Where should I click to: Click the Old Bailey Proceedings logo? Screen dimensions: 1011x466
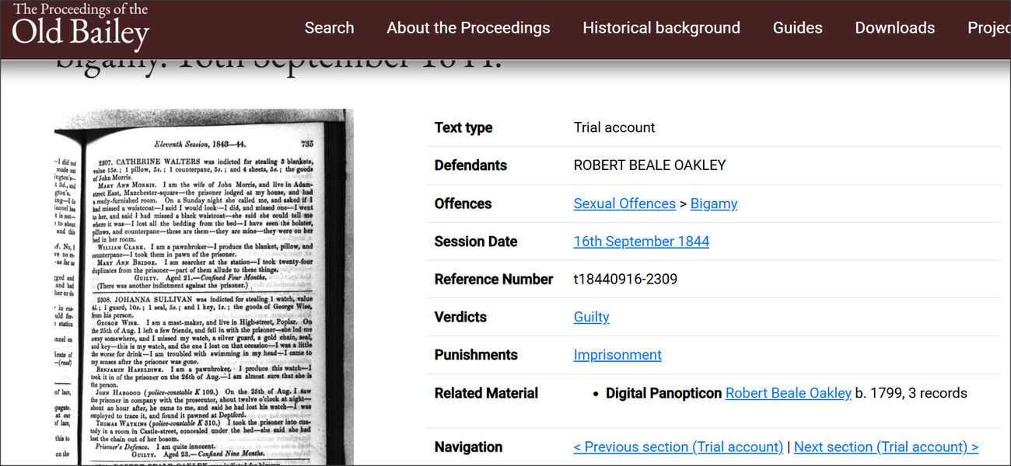(81, 27)
